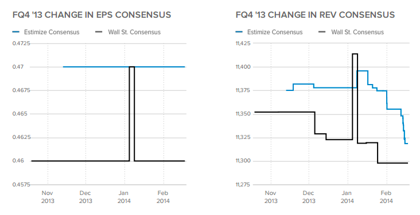Click the 0.47 y-axis label on EPS chart
The image size is (420, 215).
pyautogui.click(x=18, y=67)
